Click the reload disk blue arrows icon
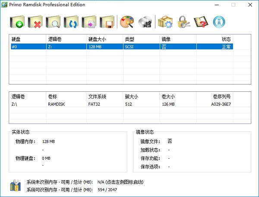Viewport: 259px width, 197px height. coord(71,22)
